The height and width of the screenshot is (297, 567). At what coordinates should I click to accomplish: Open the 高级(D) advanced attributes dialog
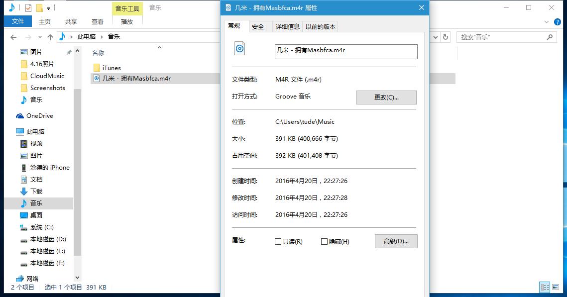point(395,241)
